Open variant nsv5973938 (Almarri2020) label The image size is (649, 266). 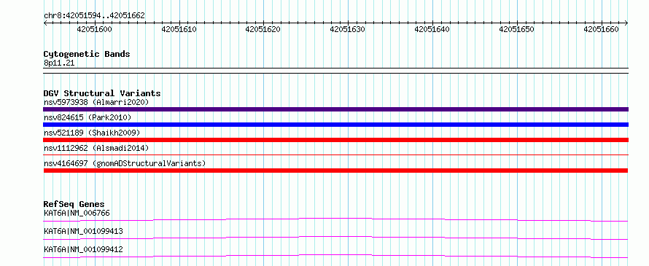pos(96,102)
